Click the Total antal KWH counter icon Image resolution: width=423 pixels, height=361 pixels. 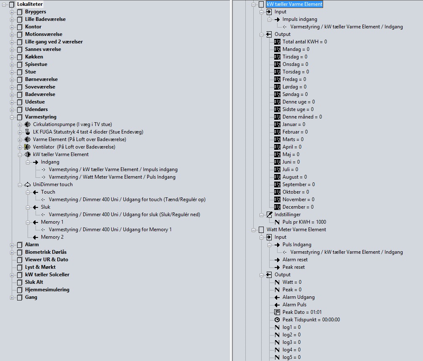point(277,42)
